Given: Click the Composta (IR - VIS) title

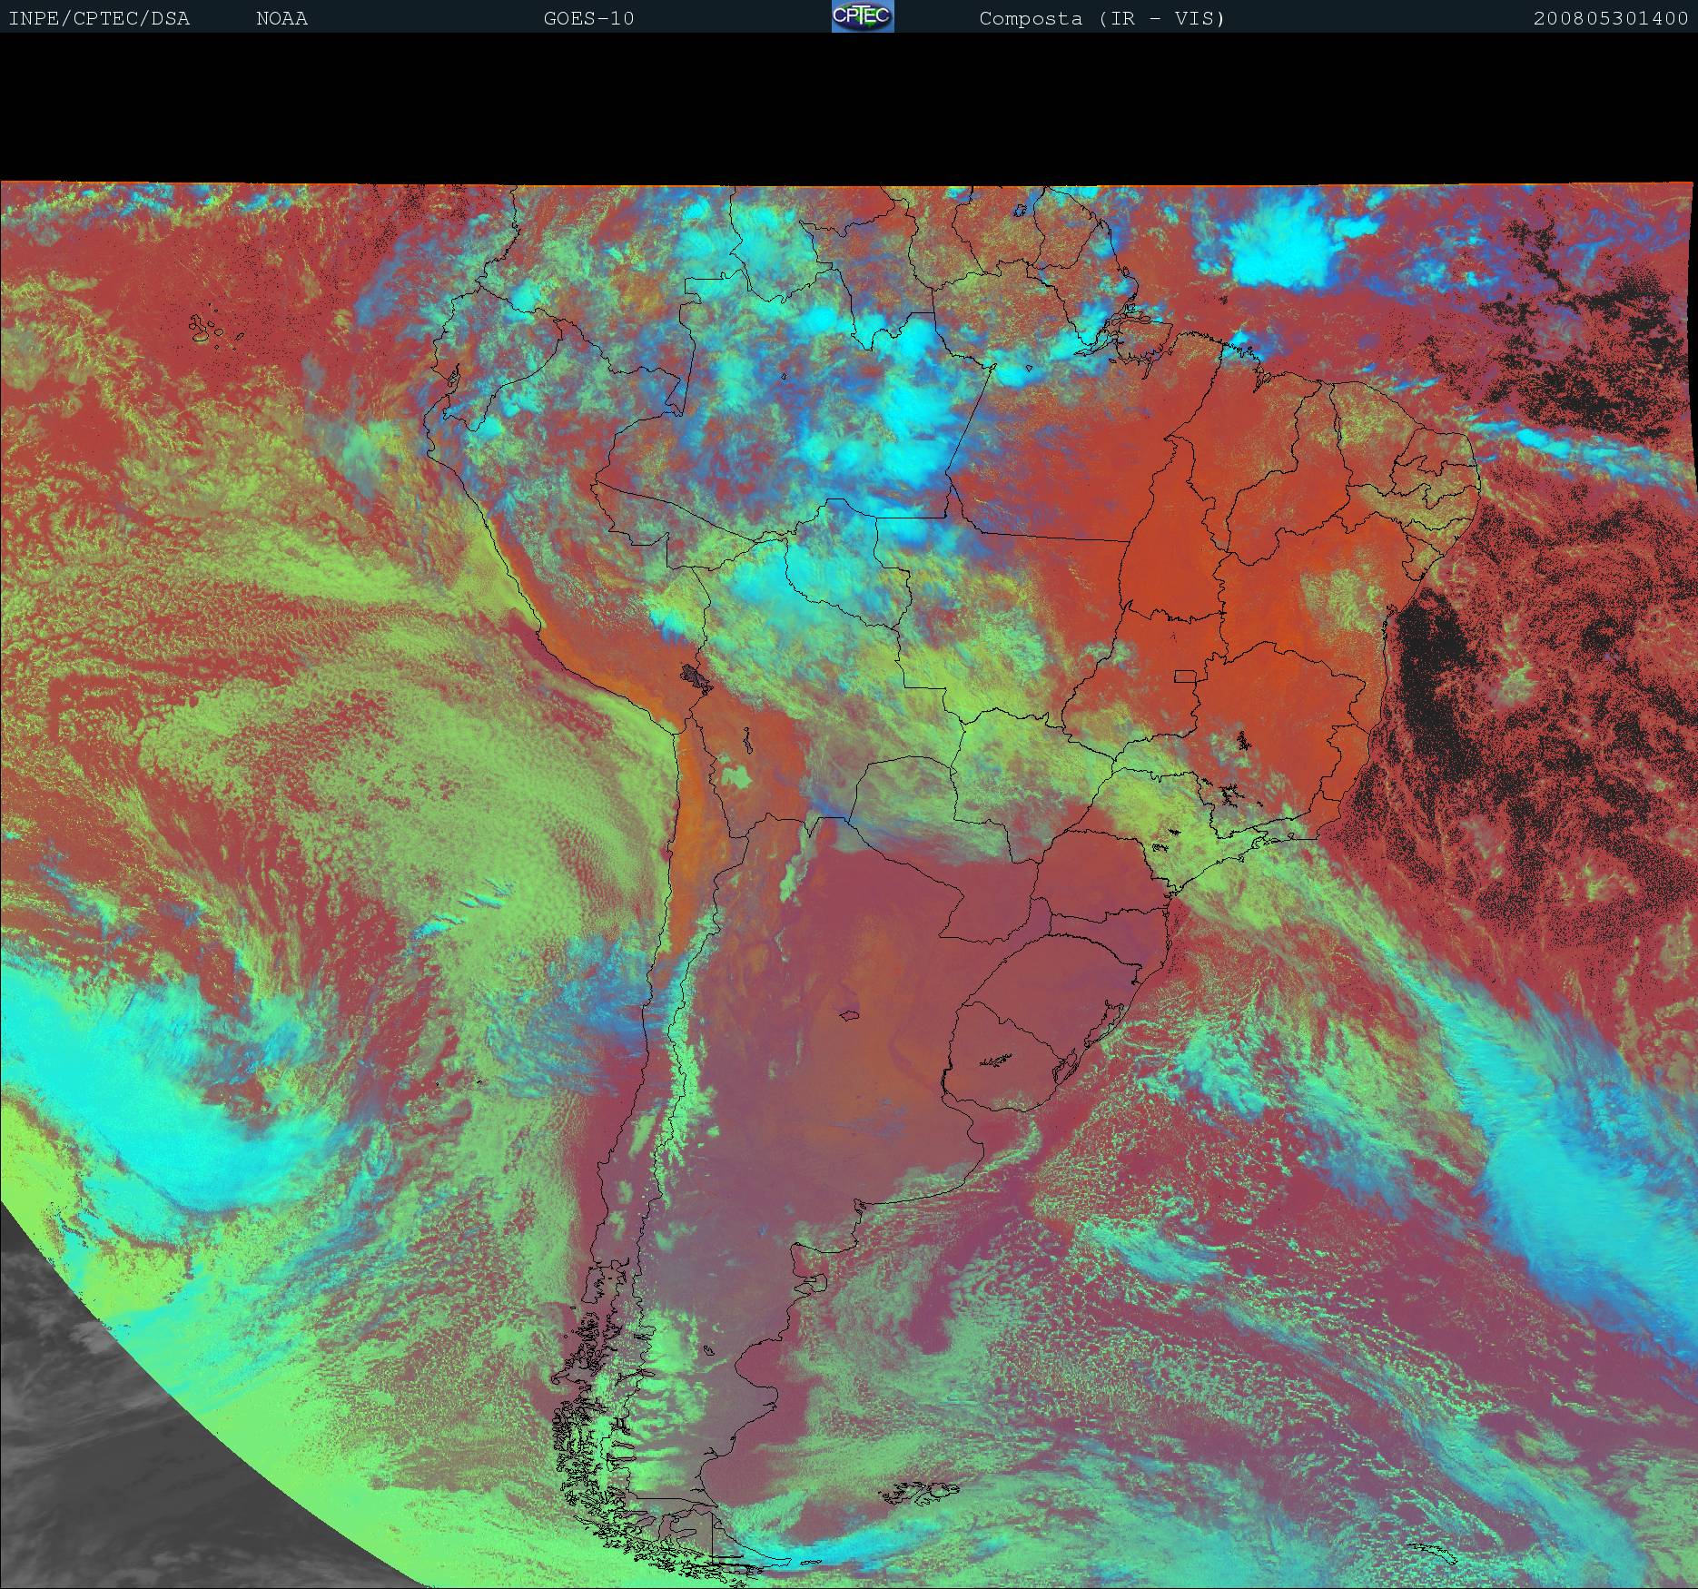Looking at the screenshot, I should point(1101,18).
